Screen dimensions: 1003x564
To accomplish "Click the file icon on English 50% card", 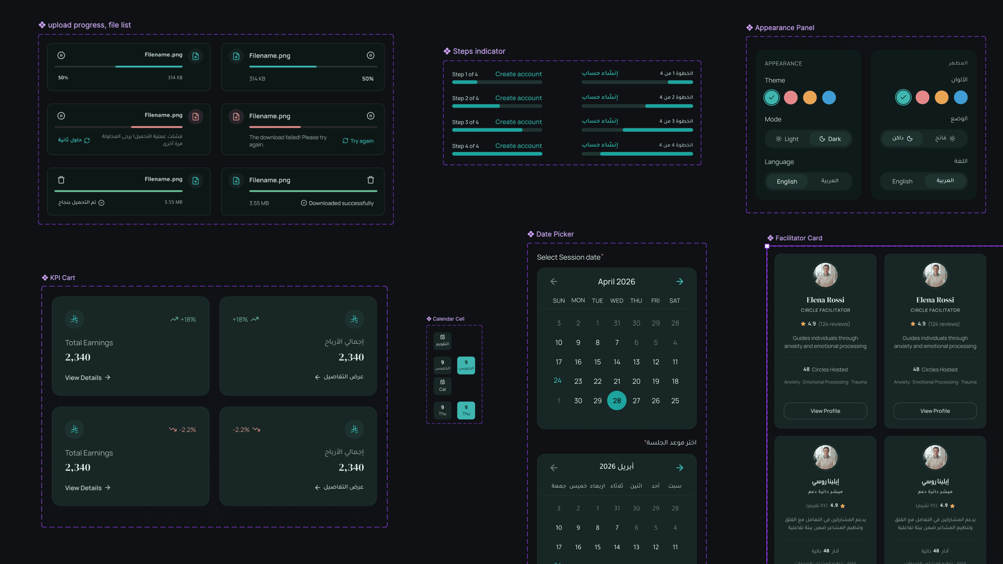I will click(236, 56).
